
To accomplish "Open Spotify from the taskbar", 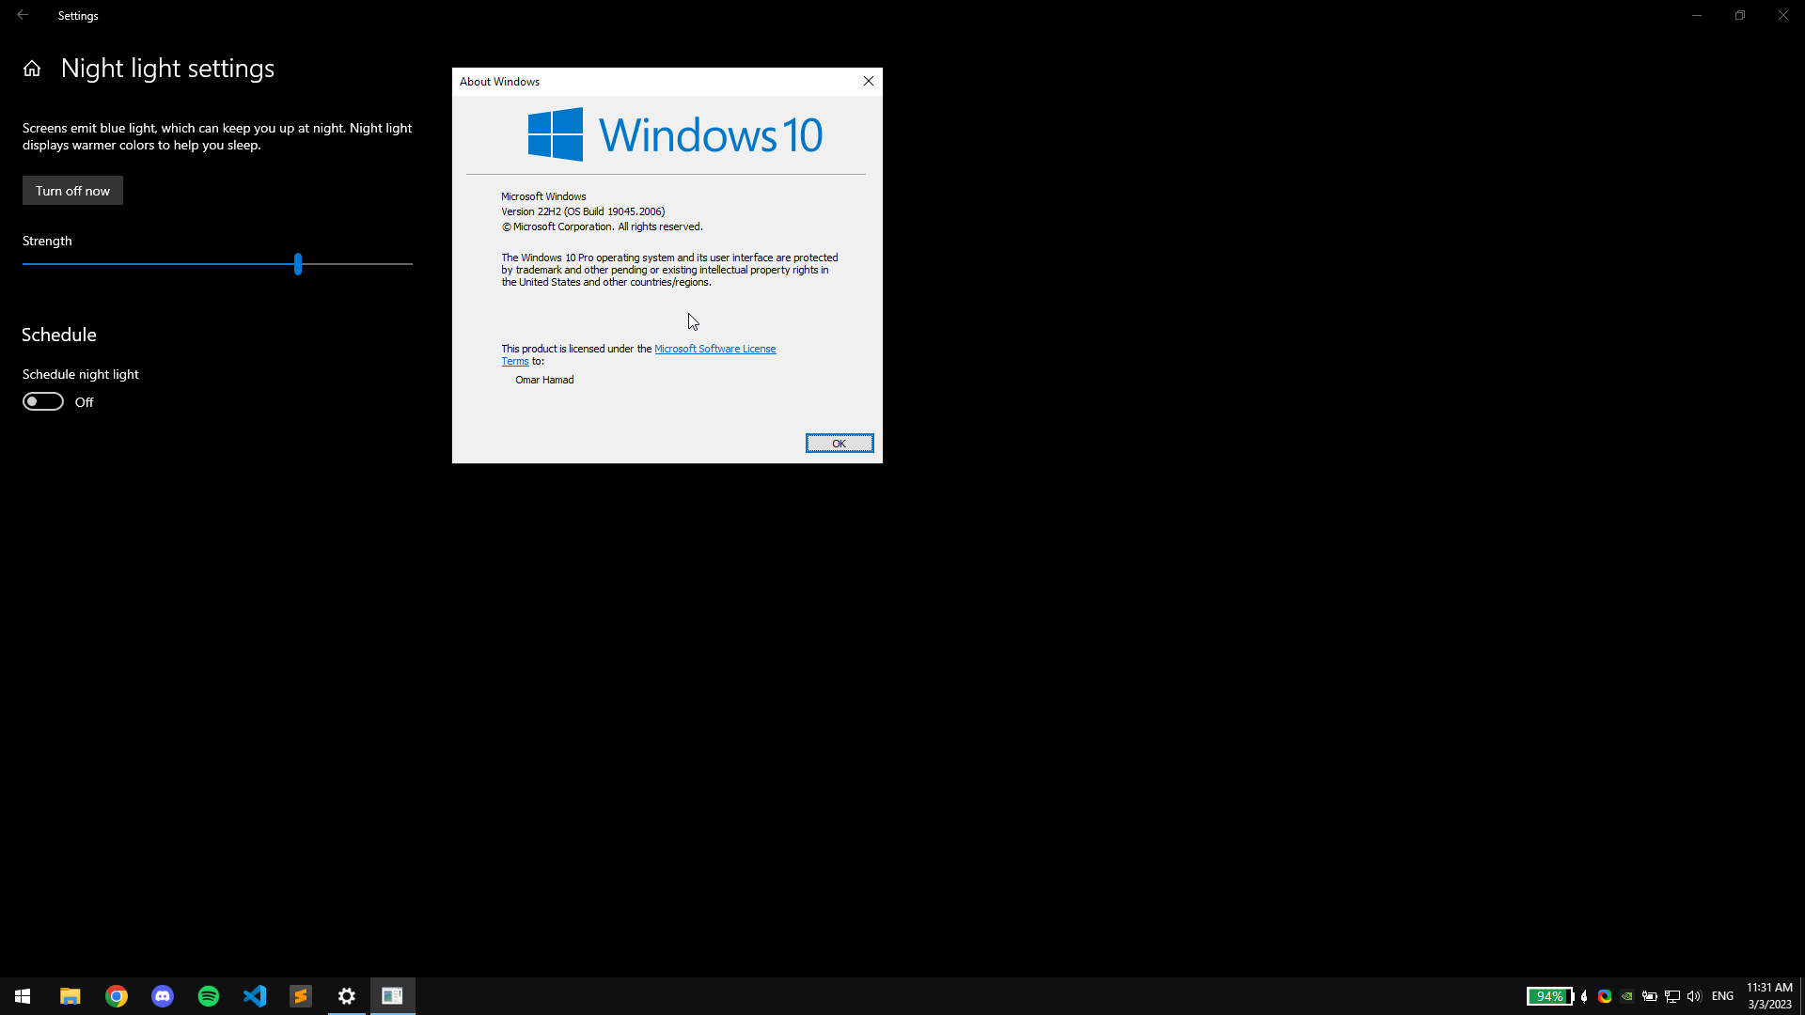I will (209, 996).
